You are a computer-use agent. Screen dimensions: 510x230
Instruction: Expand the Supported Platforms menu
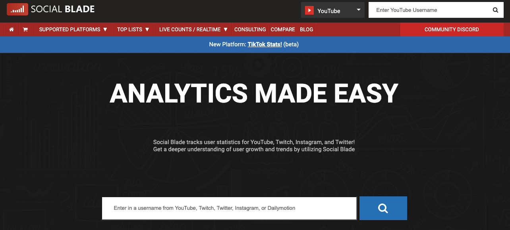click(73, 29)
